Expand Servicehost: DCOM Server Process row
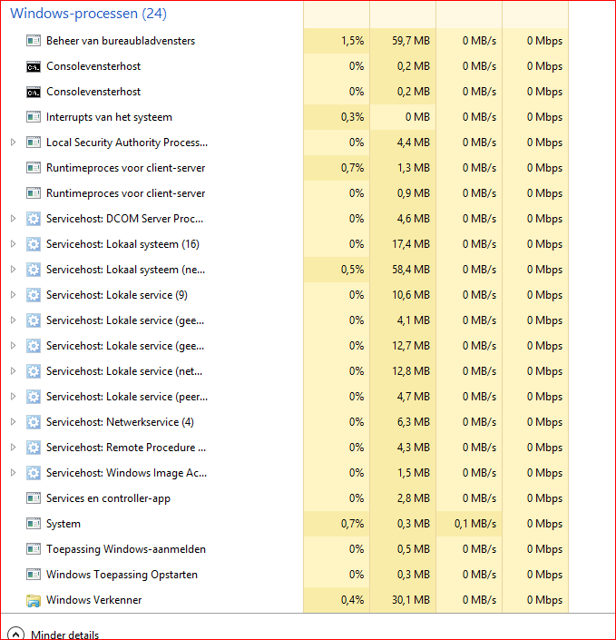This screenshot has width=616, height=640. click(13, 219)
